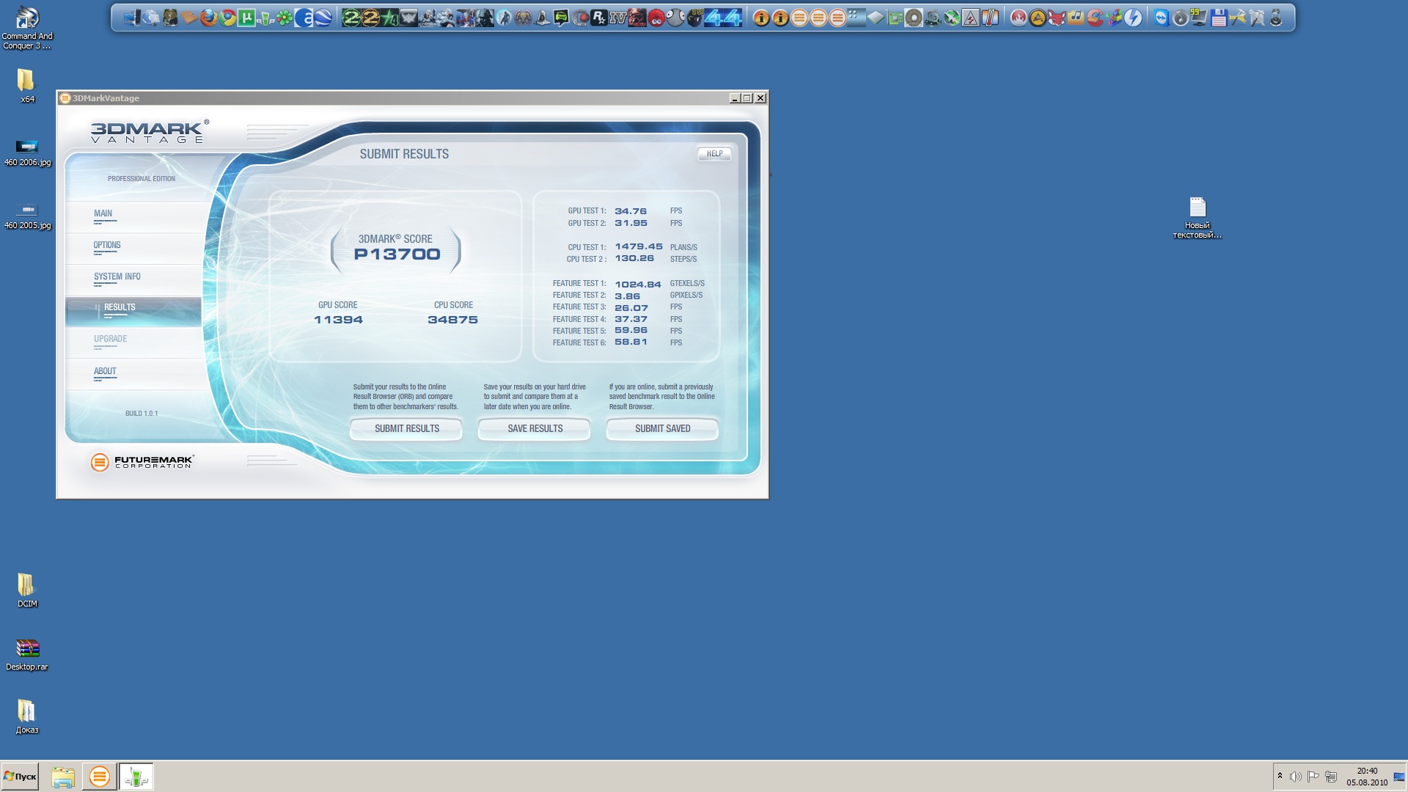This screenshot has width=1408, height=792.
Task: Click the GPU Test 1 value 34.76
Action: 631,211
